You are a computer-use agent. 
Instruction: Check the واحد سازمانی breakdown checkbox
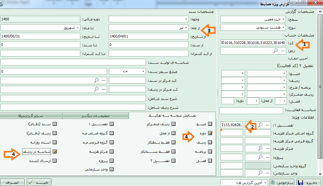(x=112, y=169)
